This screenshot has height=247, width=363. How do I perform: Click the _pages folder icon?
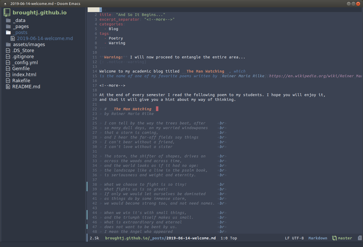click(8, 26)
